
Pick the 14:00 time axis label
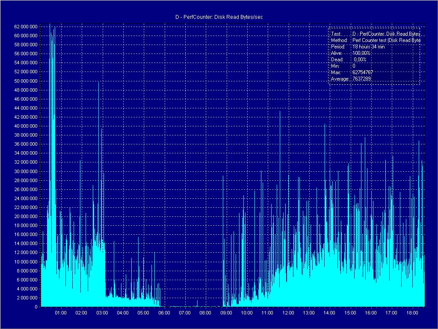[329, 313]
